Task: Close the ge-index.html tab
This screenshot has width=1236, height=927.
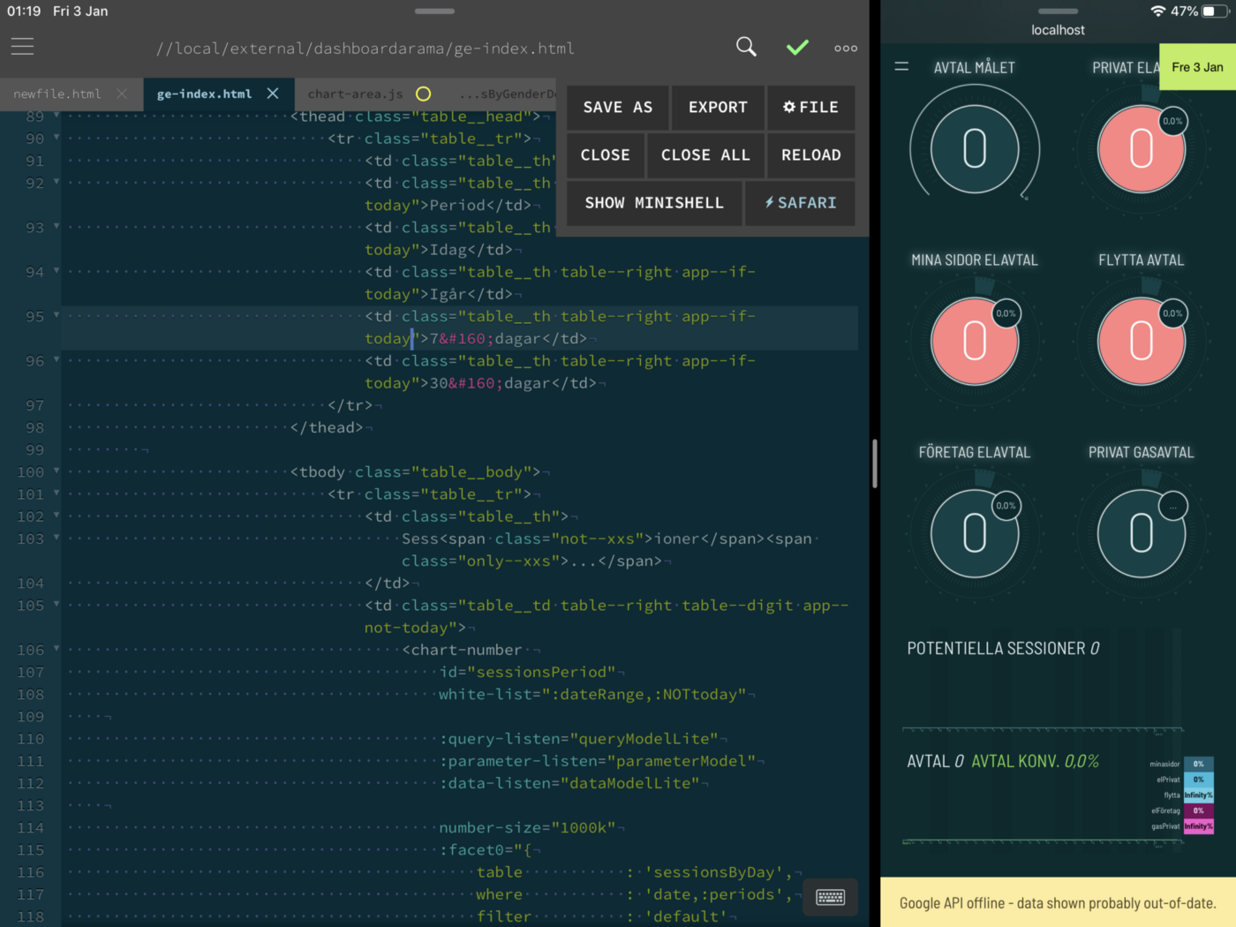Action: pyautogui.click(x=273, y=93)
